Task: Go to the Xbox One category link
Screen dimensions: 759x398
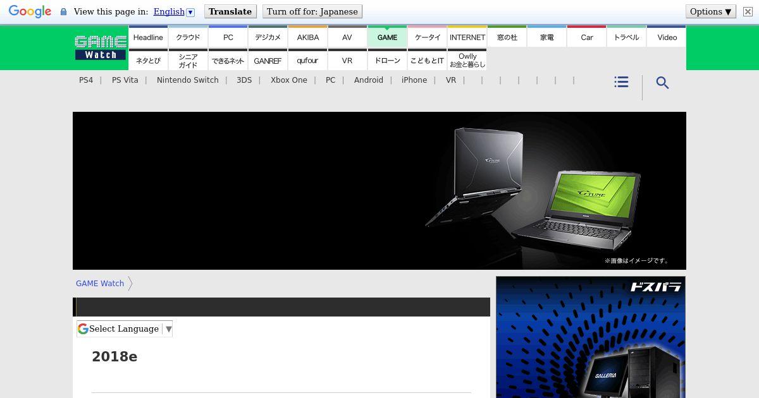Action: [288, 80]
